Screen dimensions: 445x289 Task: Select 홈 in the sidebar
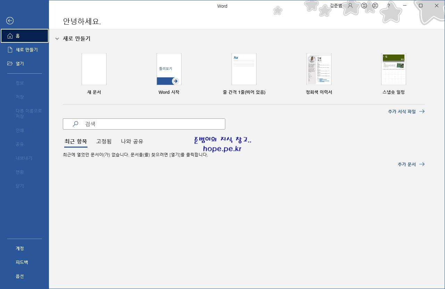tap(25, 36)
